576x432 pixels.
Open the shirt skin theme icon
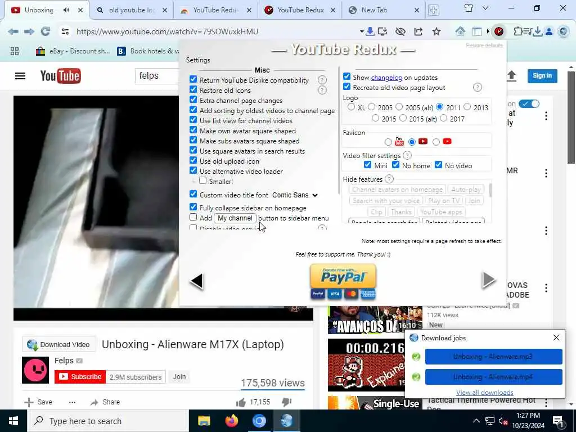pyautogui.click(x=469, y=8)
